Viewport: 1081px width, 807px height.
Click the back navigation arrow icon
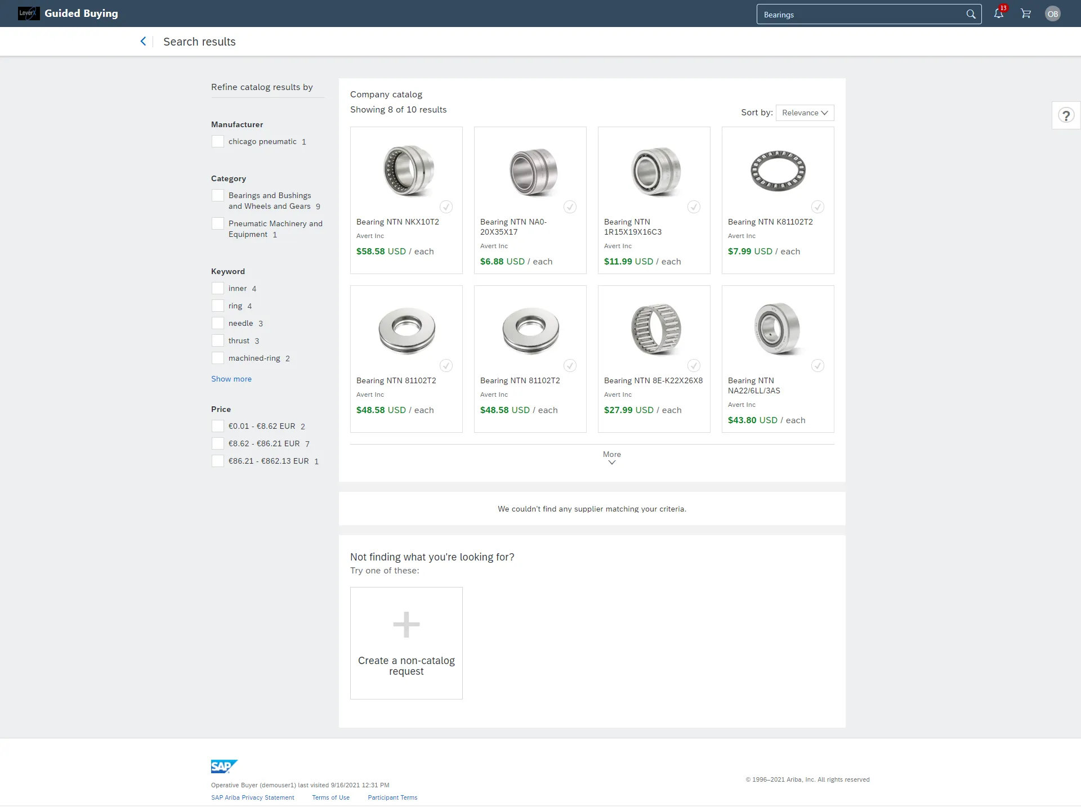coord(143,41)
